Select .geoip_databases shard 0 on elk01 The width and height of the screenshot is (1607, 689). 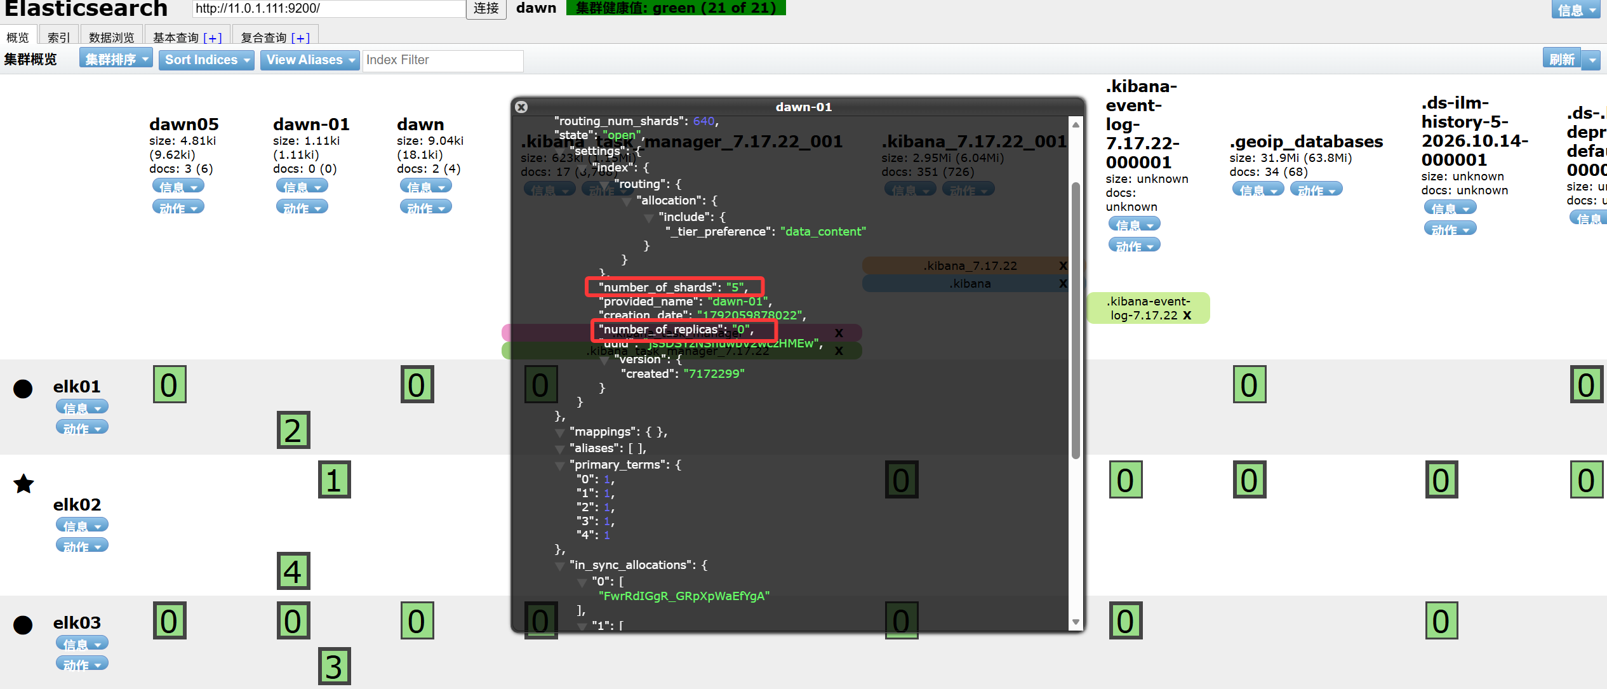point(1250,384)
